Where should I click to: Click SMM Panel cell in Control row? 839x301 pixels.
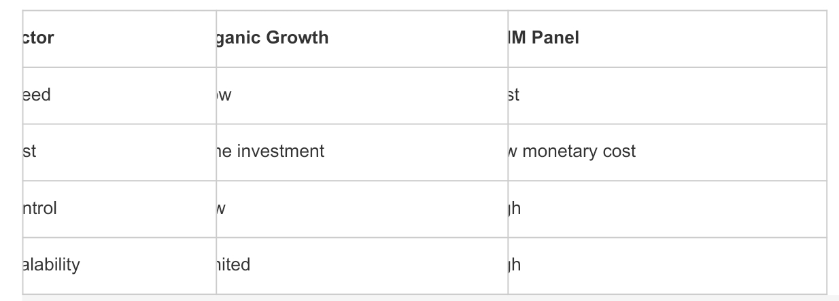click(x=515, y=209)
